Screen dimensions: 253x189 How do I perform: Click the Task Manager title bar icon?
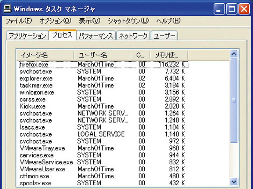[7, 9]
